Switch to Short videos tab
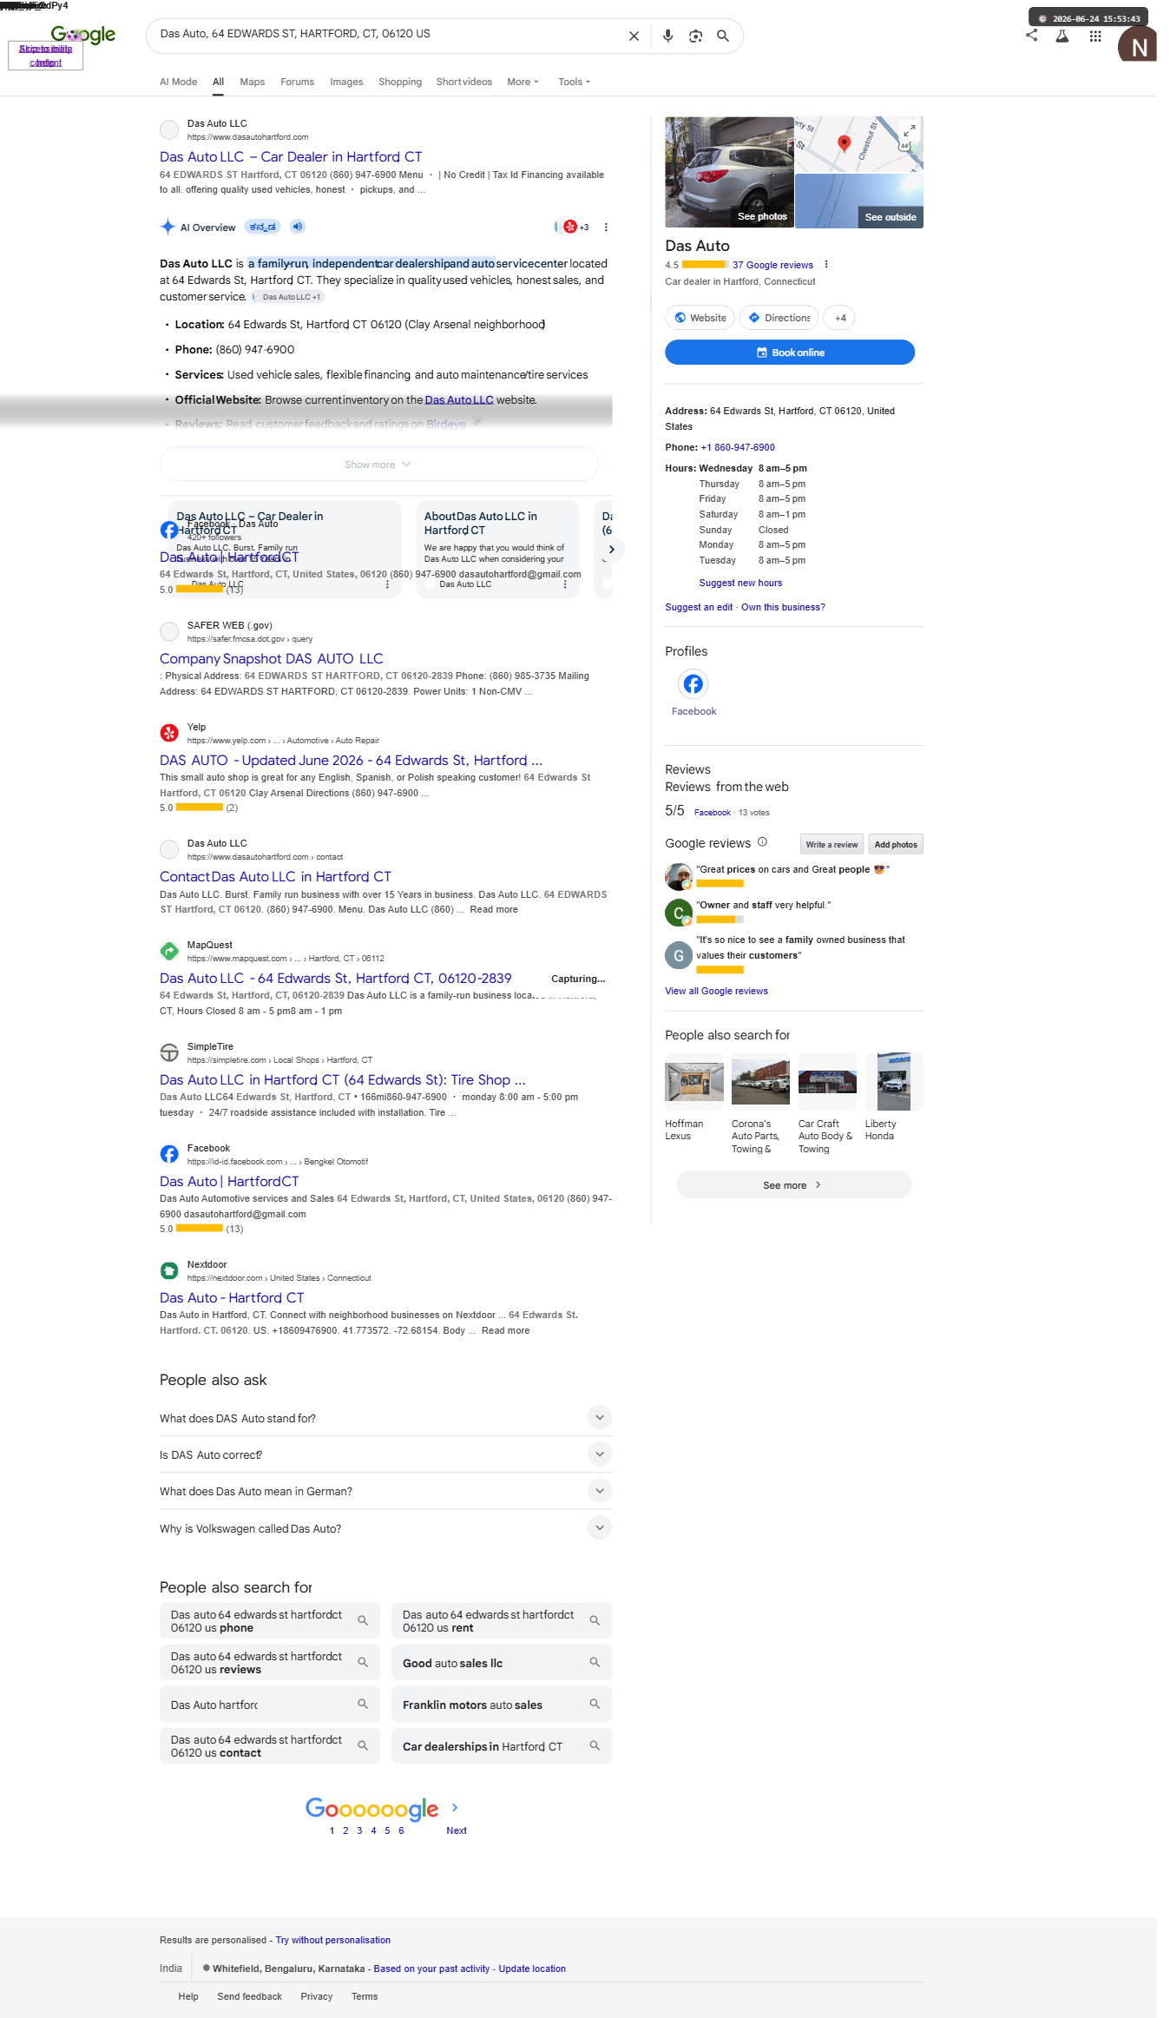Screen dimensions: 1170x2018 (x=463, y=82)
